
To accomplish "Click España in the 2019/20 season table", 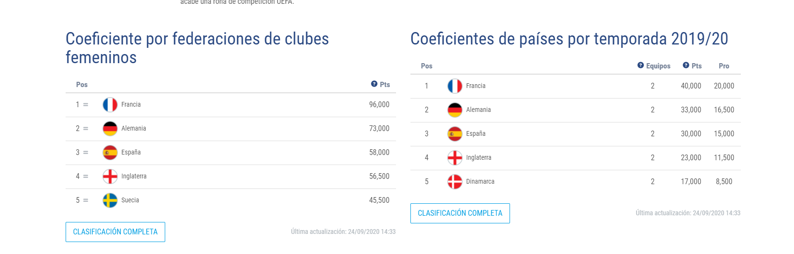I will point(476,134).
